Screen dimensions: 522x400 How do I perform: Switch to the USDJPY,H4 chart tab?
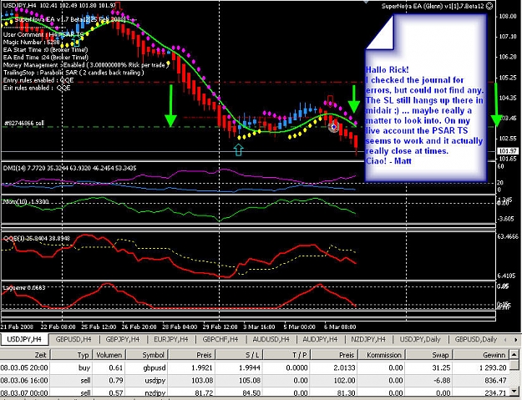[24, 339]
